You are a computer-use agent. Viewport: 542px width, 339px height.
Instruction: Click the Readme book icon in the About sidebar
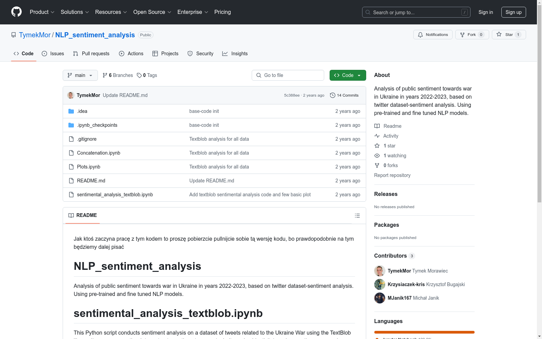(x=377, y=126)
